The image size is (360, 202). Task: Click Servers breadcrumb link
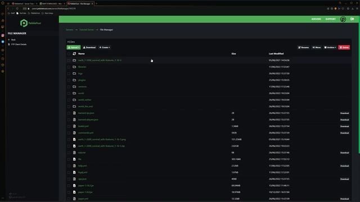[69, 30]
